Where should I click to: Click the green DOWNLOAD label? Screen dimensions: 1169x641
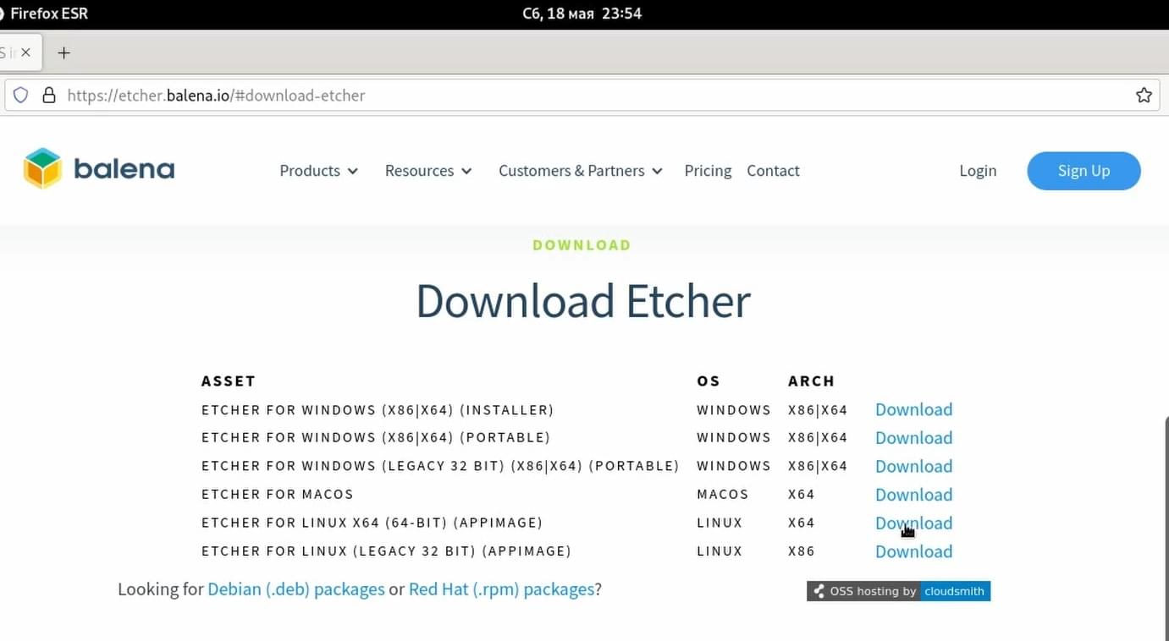[x=582, y=245]
